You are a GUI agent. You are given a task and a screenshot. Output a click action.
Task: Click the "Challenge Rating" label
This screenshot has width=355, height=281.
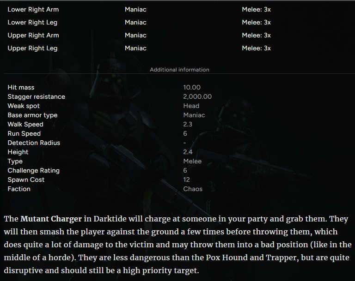click(x=33, y=170)
